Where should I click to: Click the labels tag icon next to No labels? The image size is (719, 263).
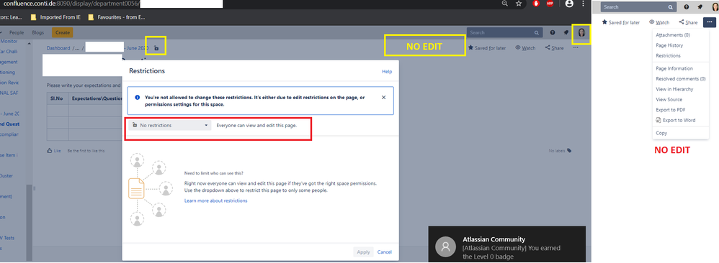569,150
